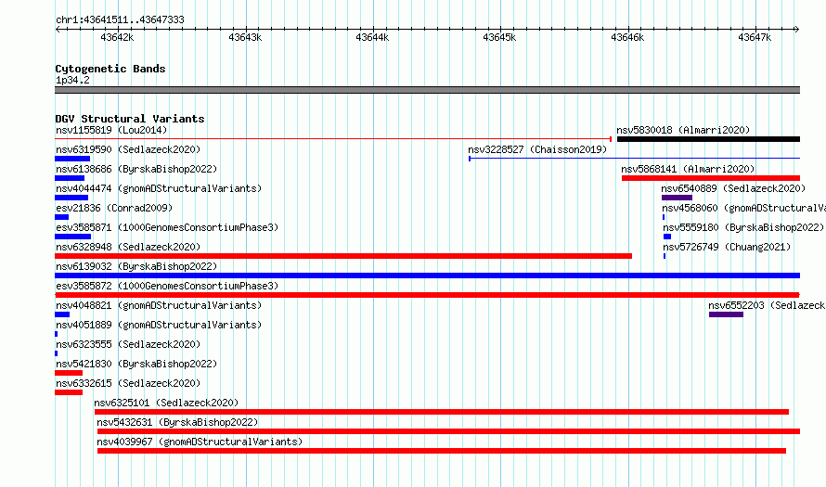Screen dimensions: 826x487
Task: Open the nsv6332615 (Sedlazeck2020) label
Action: 128,383
